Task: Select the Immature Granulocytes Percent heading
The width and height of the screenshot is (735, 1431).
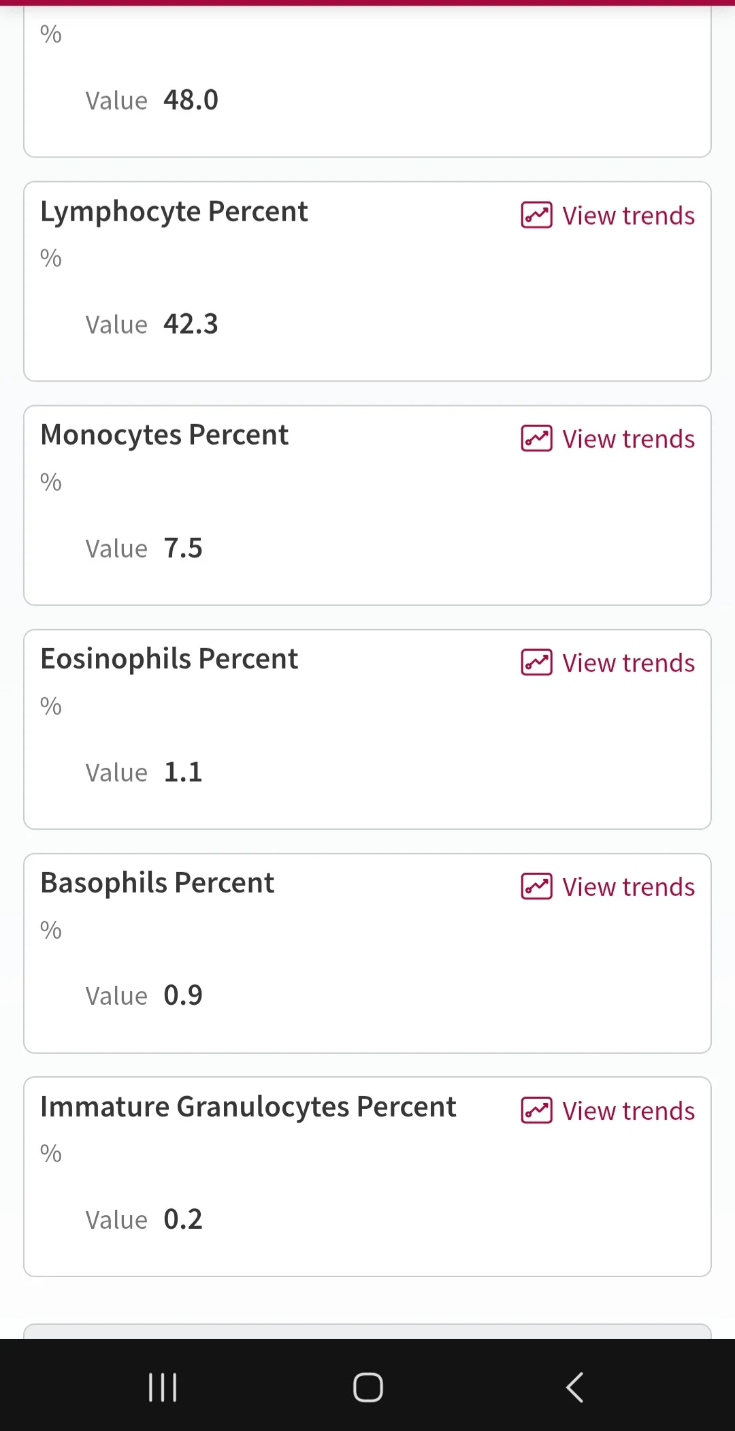Action: click(248, 1108)
